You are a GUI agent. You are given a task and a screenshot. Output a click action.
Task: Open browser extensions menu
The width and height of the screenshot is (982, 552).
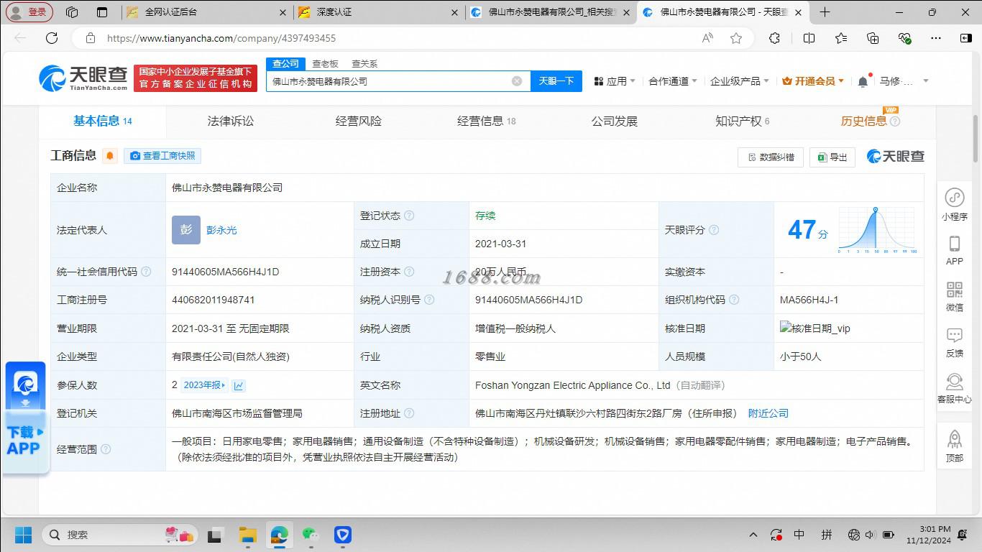click(x=774, y=38)
